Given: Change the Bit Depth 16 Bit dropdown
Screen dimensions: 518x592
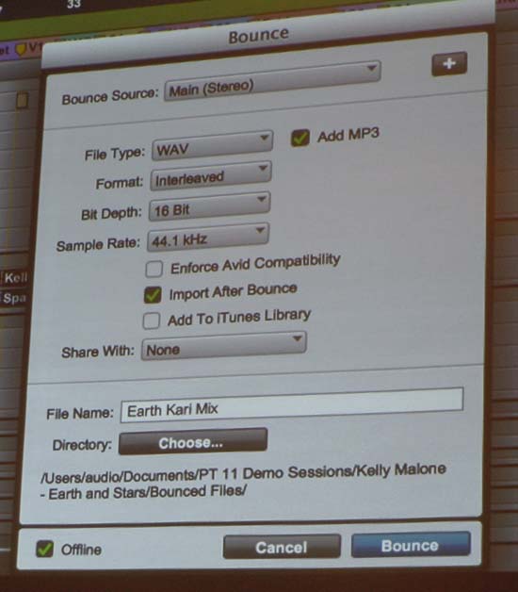Looking at the screenshot, I should coord(209,206).
